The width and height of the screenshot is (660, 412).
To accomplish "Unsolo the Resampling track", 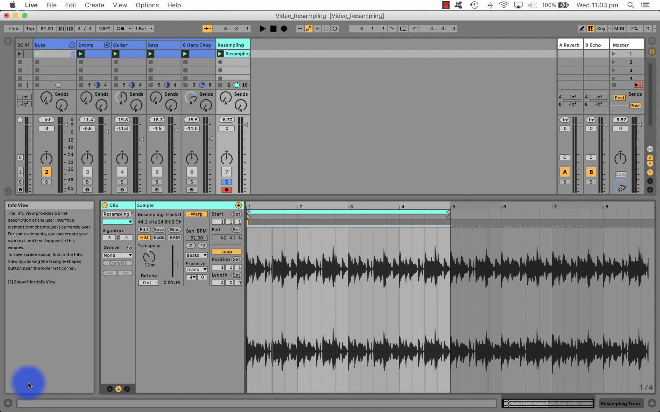I will click(x=226, y=182).
